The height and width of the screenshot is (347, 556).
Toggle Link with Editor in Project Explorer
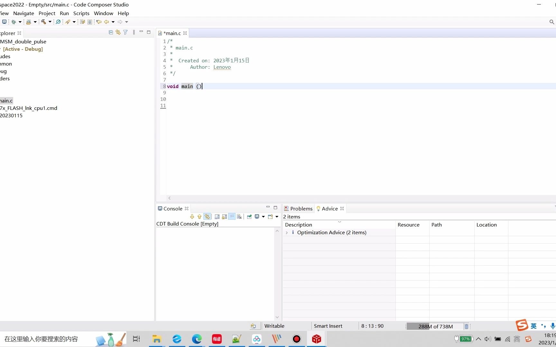(x=118, y=32)
